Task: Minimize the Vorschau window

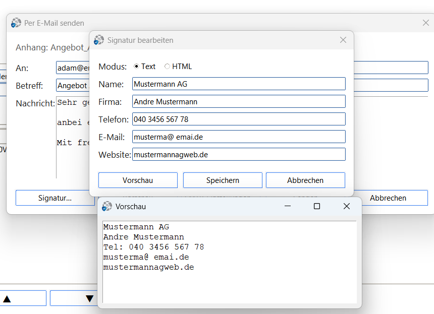Action: tap(288, 206)
